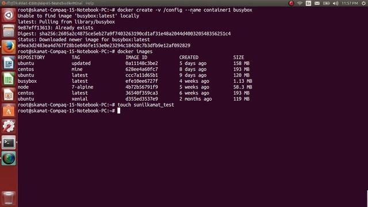Viewport: 368px width, 207px height.
Task: Open System Settings wrench-and-gear icon
Action: (x=9, y=126)
